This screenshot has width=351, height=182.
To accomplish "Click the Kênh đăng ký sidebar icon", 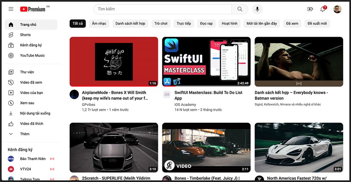I will click(x=11, y=45).
